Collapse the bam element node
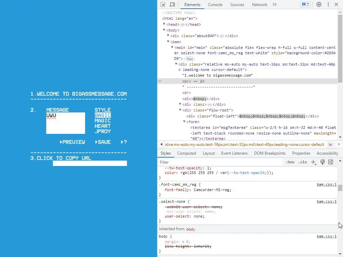Image resolution: width=343 pixels, height=257 pixels. (x=168, y=41)
